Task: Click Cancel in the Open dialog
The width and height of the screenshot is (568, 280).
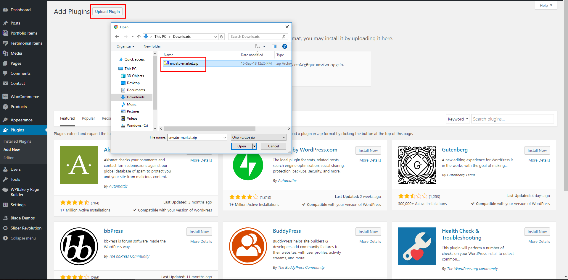Action: point(273,146)
